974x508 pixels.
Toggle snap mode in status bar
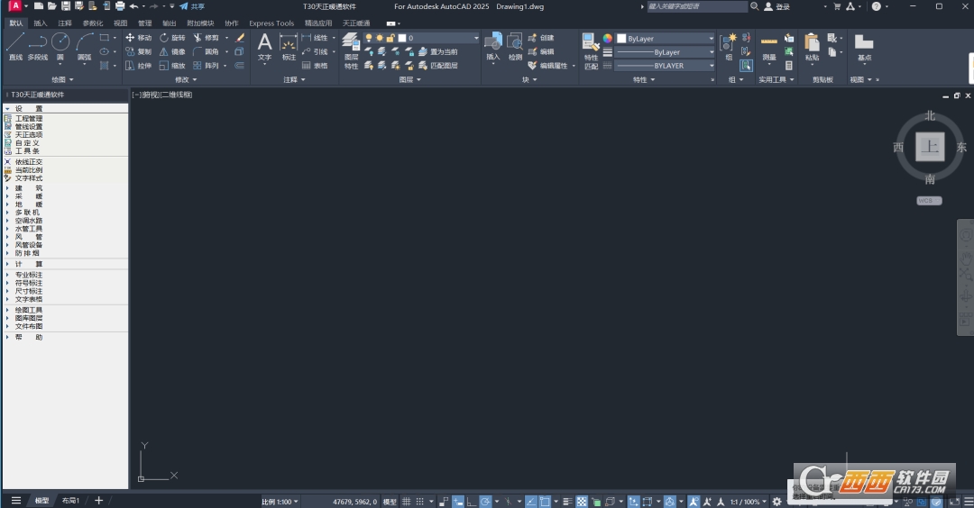420,501
